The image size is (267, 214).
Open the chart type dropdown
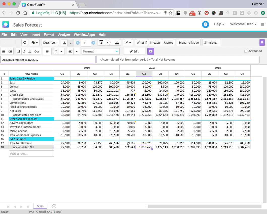[x=128, y=43]
